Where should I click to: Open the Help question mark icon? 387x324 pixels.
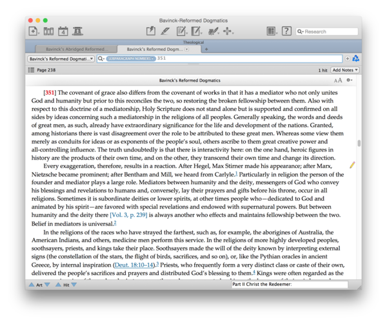pos(286,32)
